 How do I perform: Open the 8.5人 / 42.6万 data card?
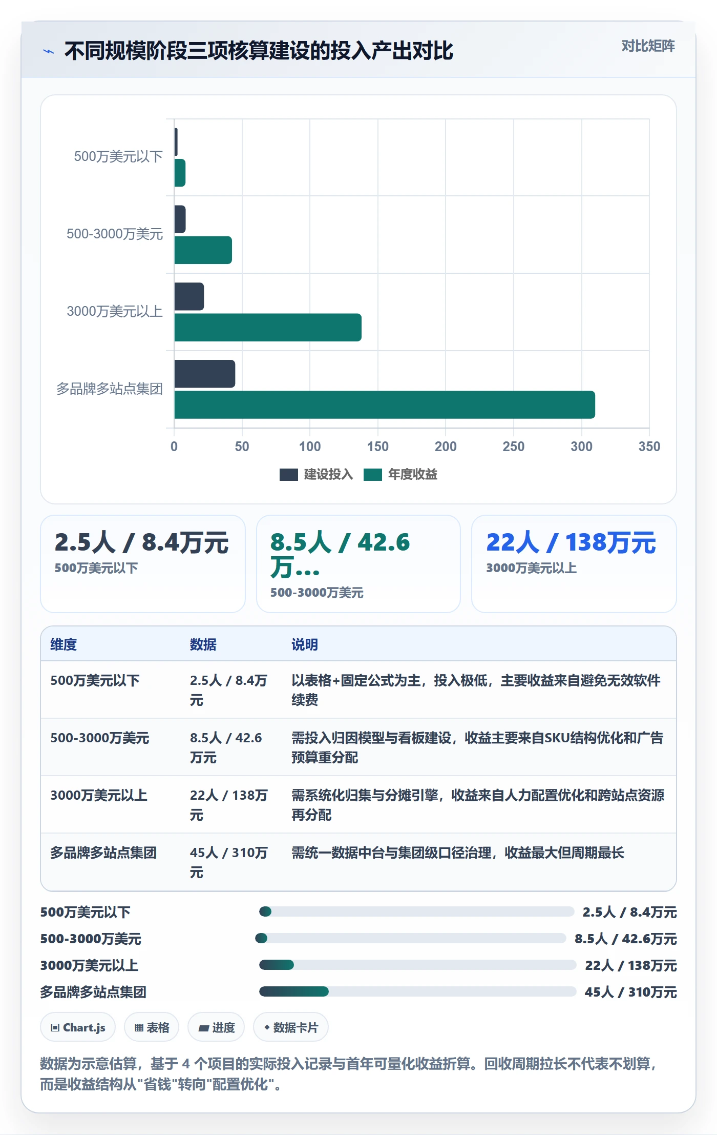358,564
